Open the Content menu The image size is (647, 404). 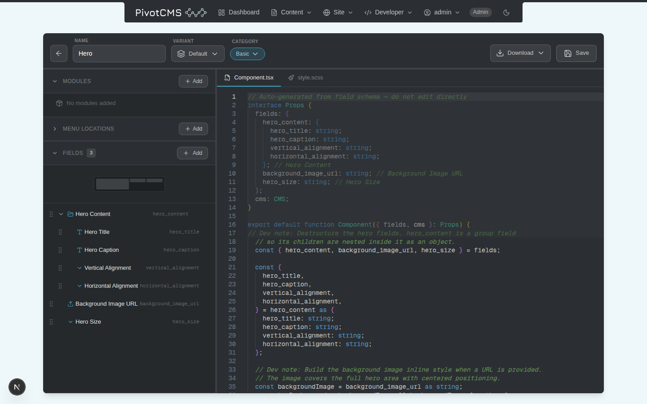(291, 13)
